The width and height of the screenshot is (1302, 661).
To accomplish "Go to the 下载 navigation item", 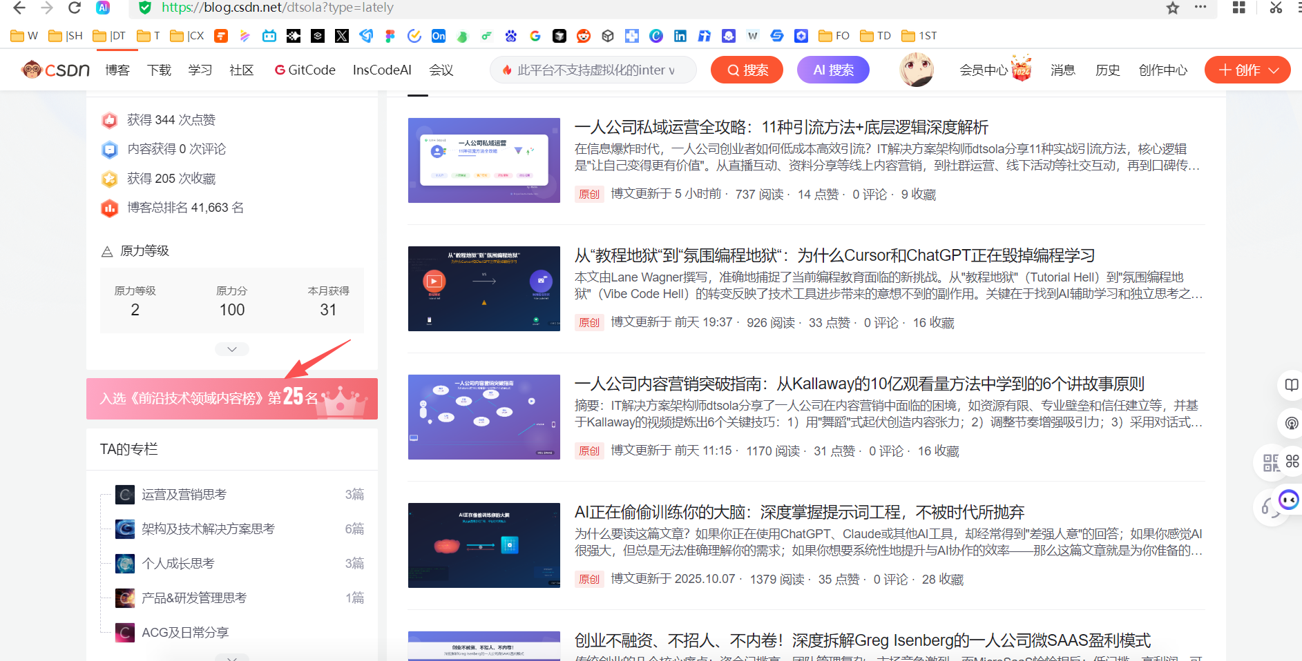I will (x=159, y=70).
